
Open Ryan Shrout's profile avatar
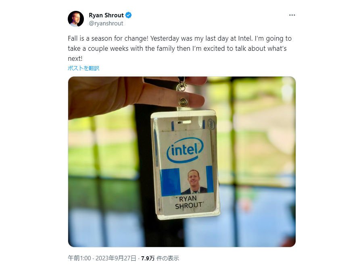pyautogui.click(x=76, y=19)
